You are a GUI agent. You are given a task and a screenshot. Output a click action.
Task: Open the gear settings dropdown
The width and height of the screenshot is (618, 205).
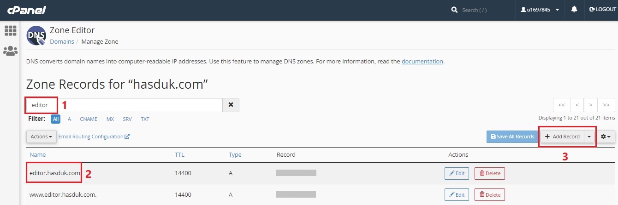tap(606, 137)
